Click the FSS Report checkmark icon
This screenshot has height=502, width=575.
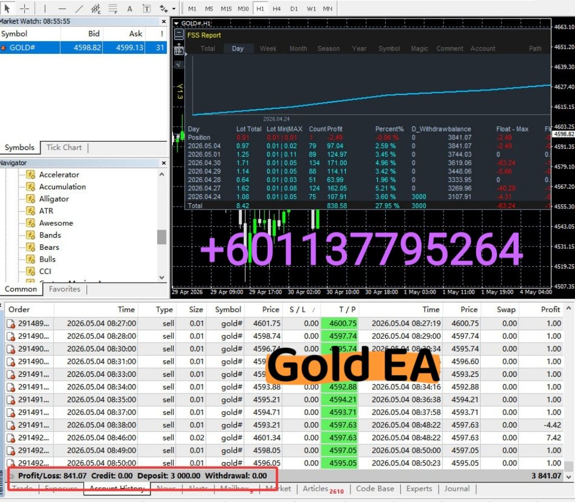(179, 65)
